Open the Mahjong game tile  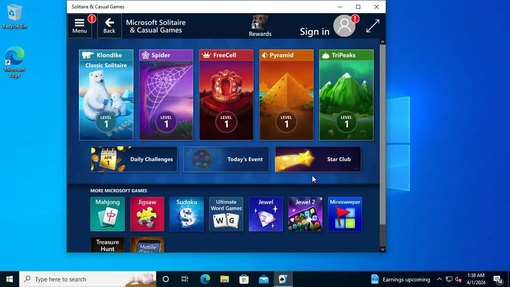(108, 214)
